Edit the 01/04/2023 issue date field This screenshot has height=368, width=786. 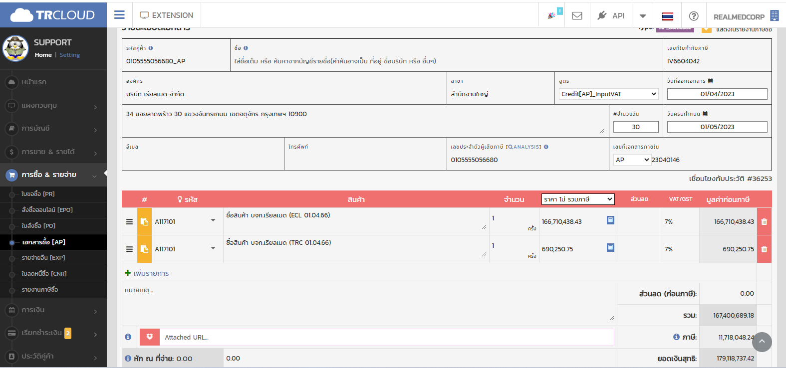[717, 94]
